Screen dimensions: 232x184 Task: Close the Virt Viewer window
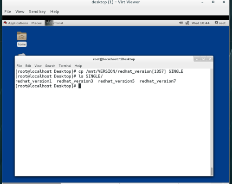pos(224,2)
